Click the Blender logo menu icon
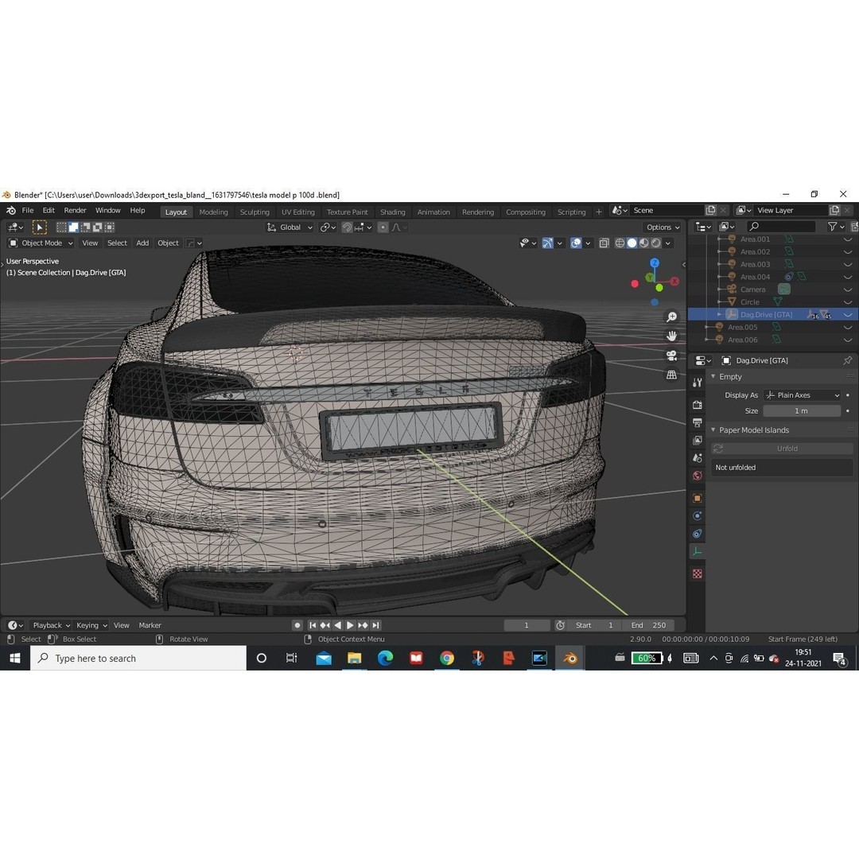This screenshot has width=859, height=859. point(10,210)
